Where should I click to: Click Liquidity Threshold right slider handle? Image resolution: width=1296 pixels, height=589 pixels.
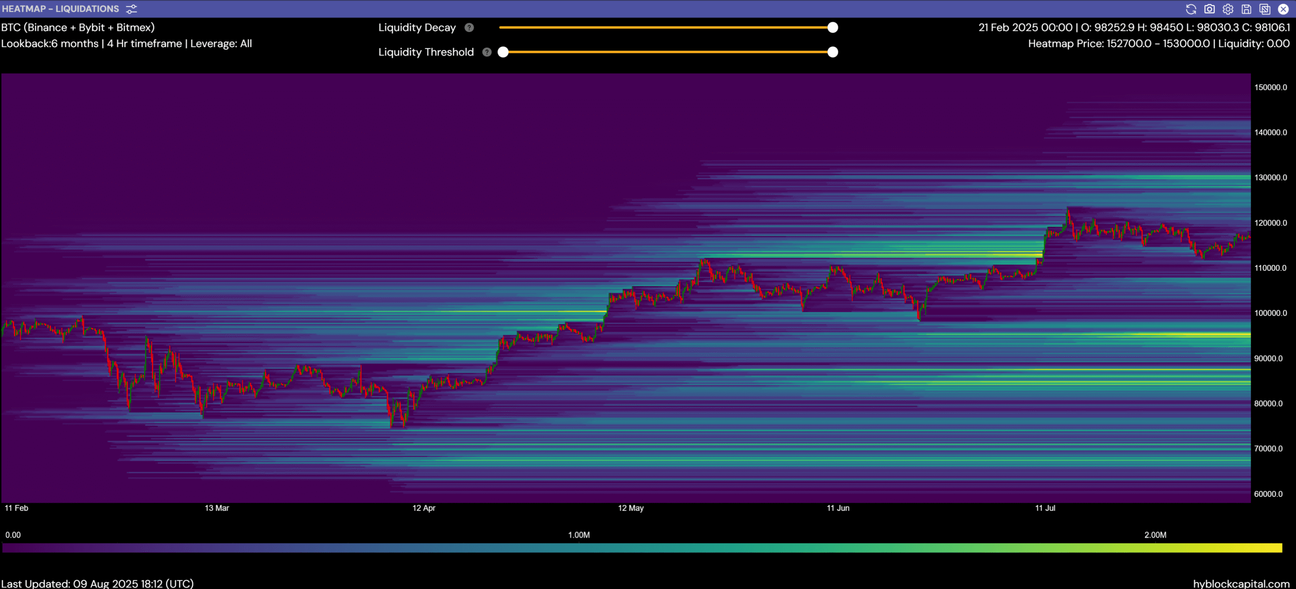833,52
